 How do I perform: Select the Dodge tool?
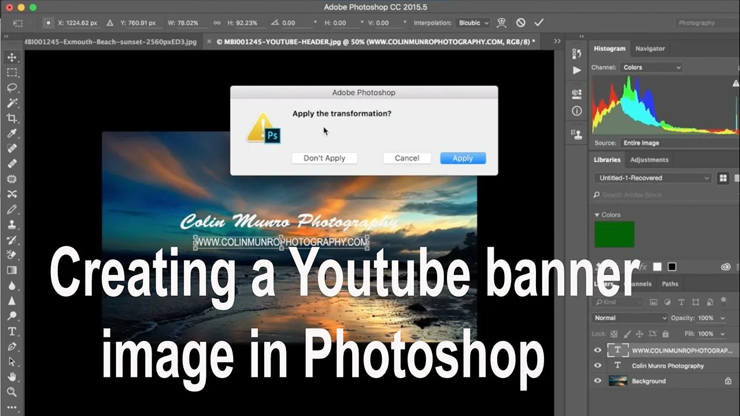pos(12,316)
